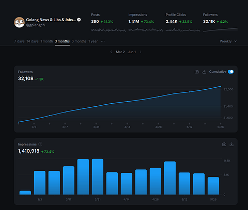Open the Weekly interval dropdown
Viewport: 248px width, 210px height.
228,41
